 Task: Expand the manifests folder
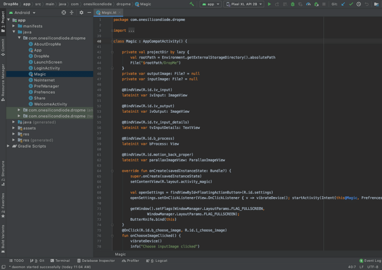(x=14, y=26)
